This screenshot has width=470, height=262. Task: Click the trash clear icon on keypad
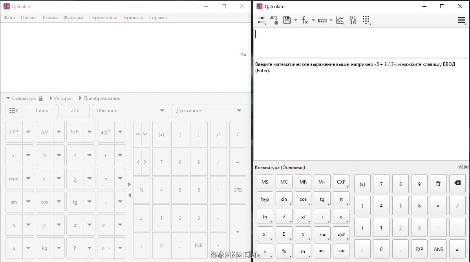[438, 184]
